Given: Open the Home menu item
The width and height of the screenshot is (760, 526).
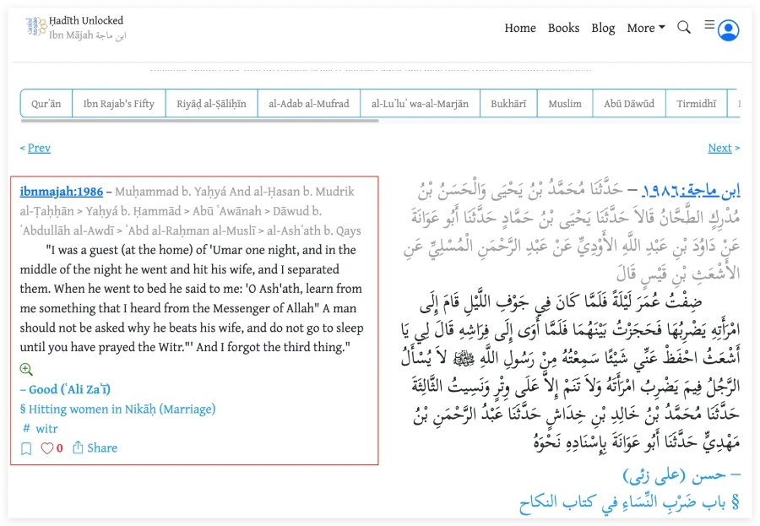Looking at the screenshot, I should (x=520, y=28).
